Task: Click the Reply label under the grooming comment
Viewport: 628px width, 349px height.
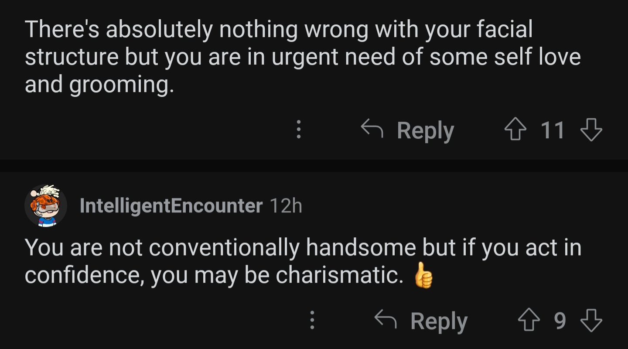Action: (426, 130)
